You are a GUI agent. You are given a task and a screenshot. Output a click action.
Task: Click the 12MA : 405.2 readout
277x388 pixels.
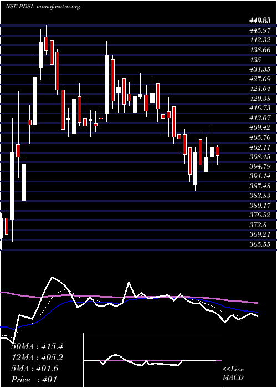37,358
